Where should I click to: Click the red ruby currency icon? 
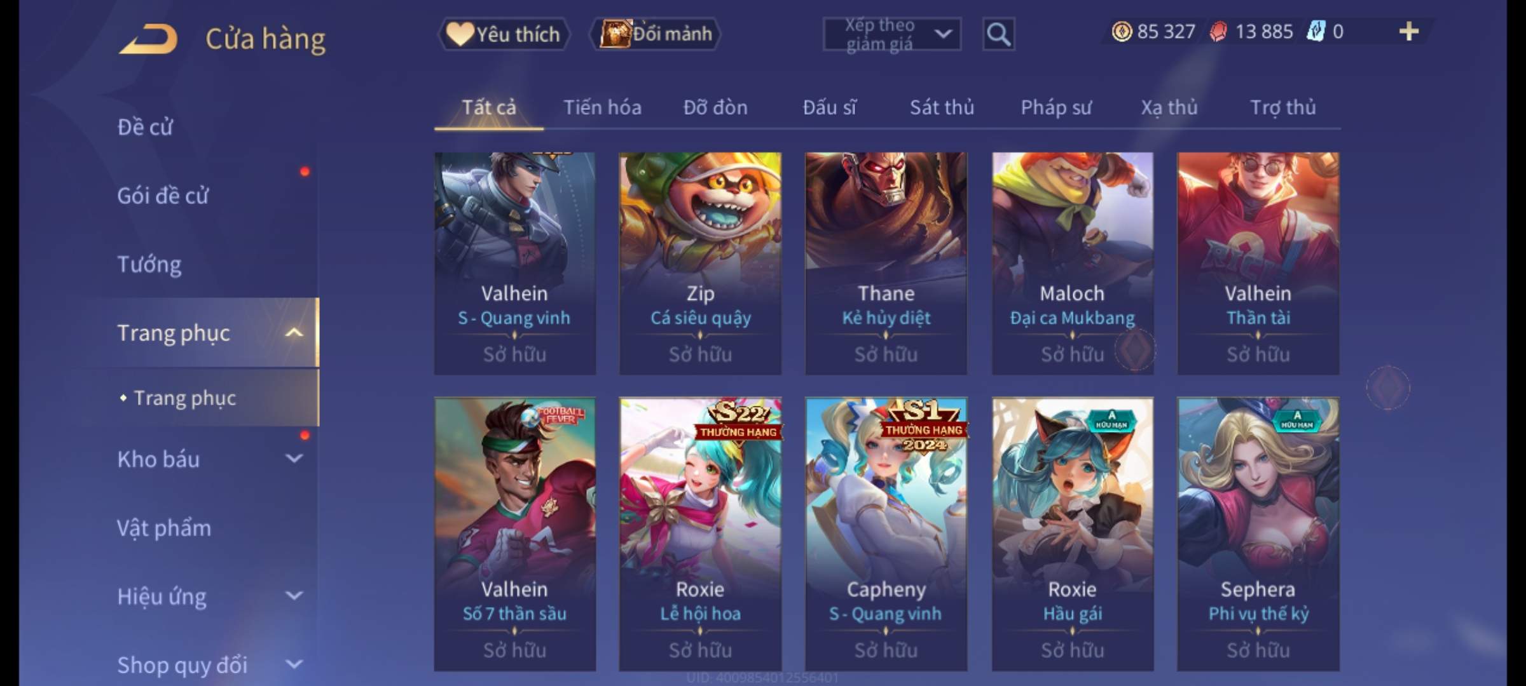click(x=1218, y=32)
